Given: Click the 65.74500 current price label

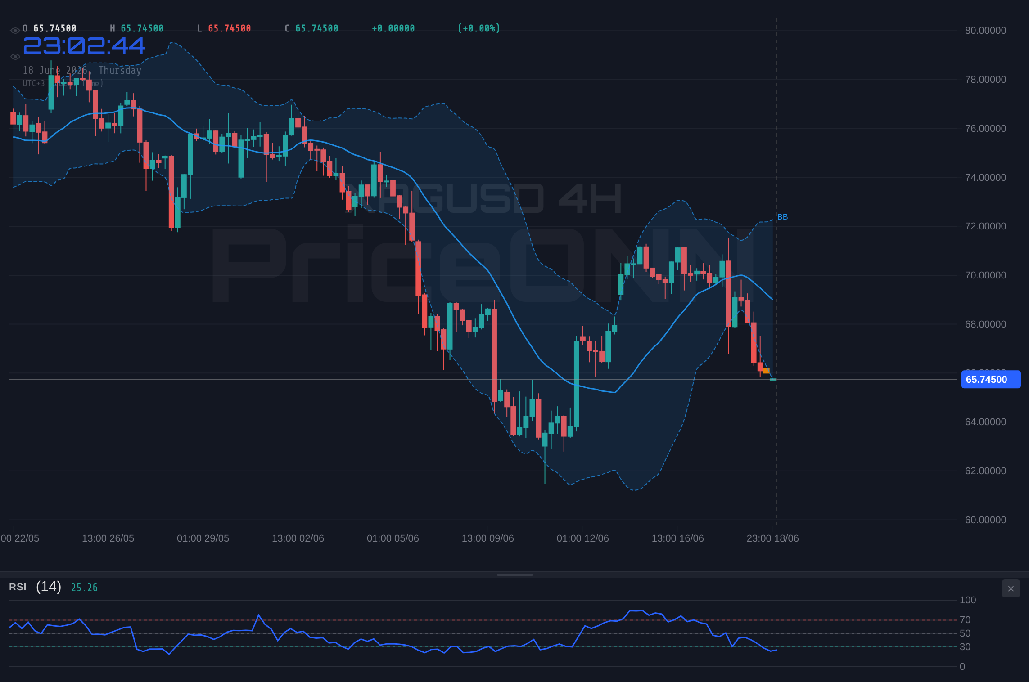Looking at the screenshot, I should (x=991, y=379).
